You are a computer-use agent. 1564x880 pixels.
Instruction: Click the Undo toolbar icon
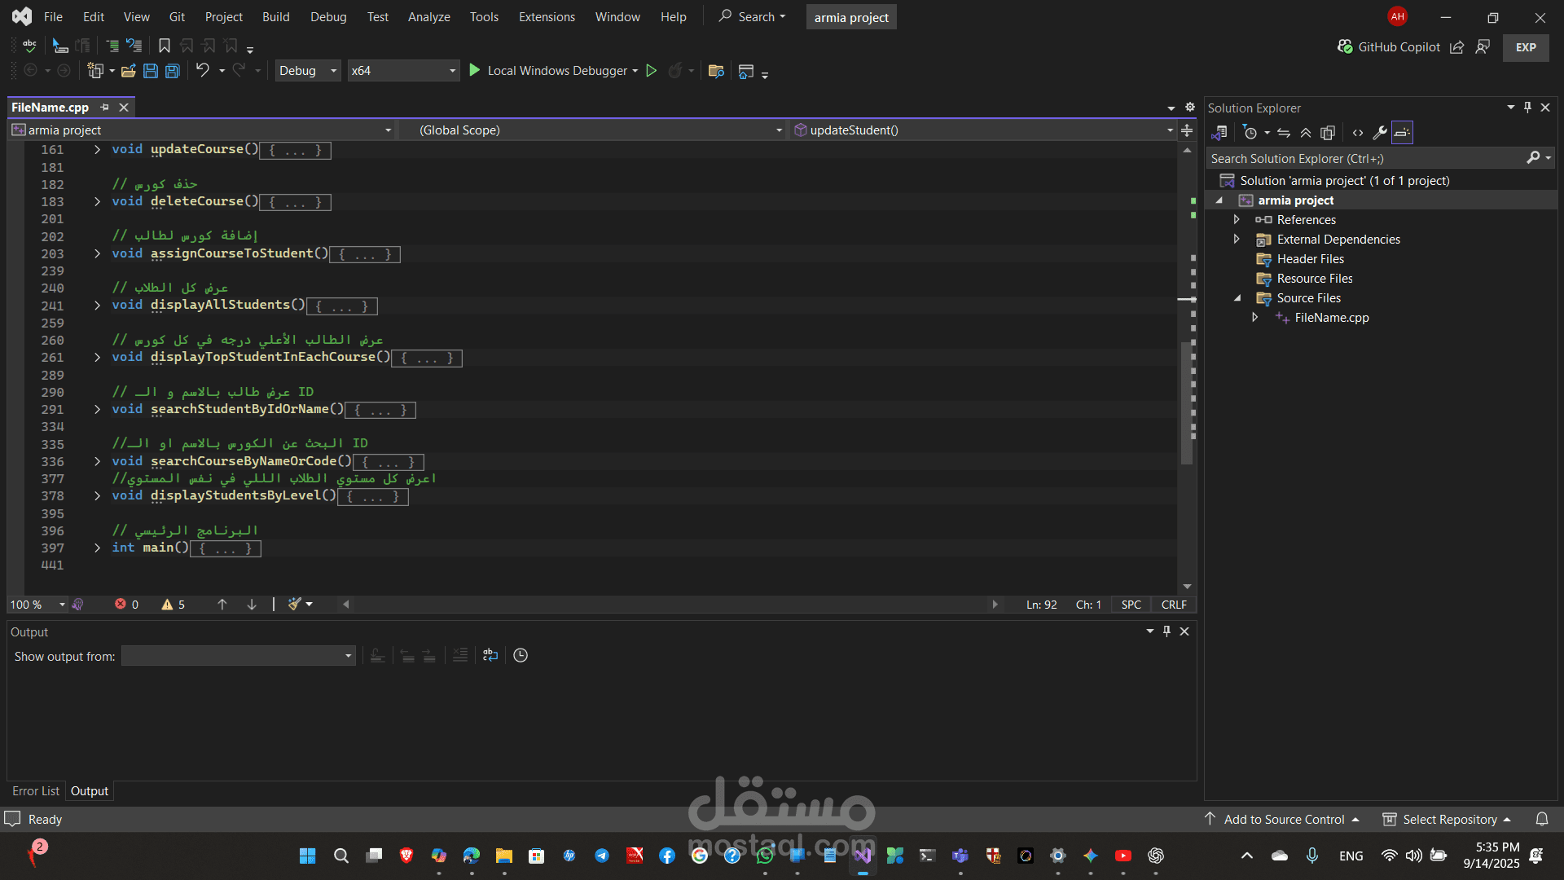(202, 71)
